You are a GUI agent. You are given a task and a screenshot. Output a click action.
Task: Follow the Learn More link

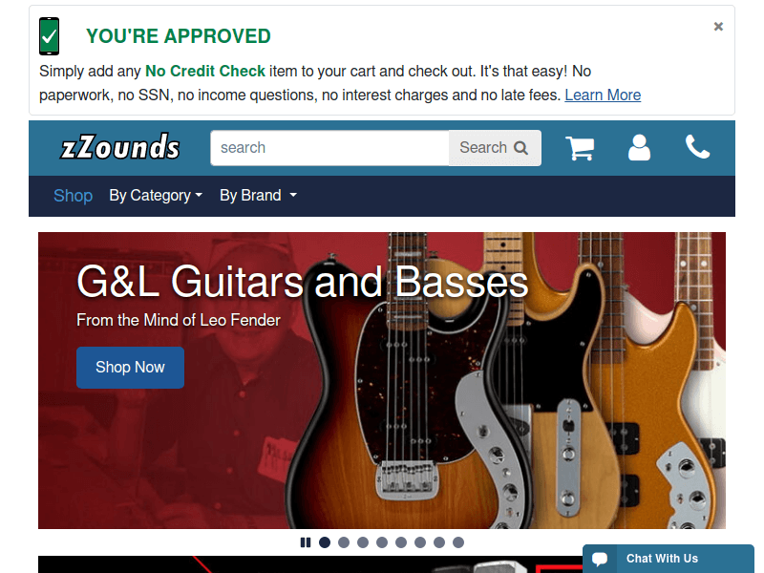click(x=603, y=95)
